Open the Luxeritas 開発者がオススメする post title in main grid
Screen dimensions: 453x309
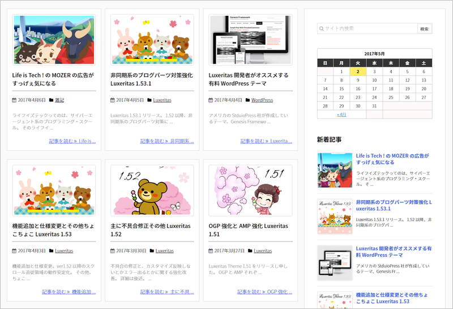tap(249, 79)
